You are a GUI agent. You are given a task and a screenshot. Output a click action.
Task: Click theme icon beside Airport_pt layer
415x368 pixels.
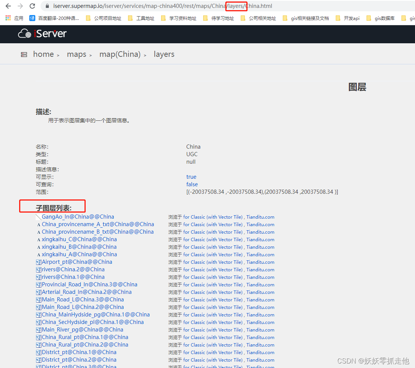point(39,263)
